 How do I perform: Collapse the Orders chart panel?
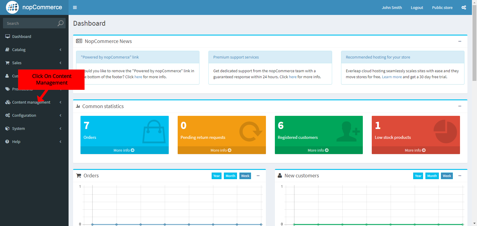[x=258, y=176]
